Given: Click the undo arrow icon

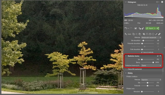Looking at the screenshot, I should (x=126, y=28).
